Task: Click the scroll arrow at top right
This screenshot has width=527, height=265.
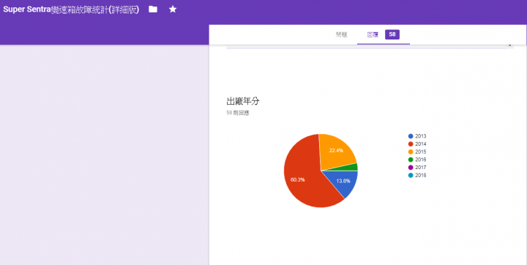Action: pos(510,45)
